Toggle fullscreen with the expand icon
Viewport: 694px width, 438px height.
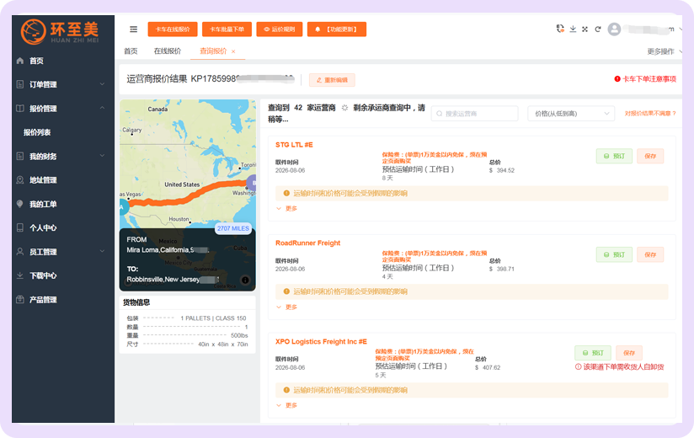[x=585, y=29]
